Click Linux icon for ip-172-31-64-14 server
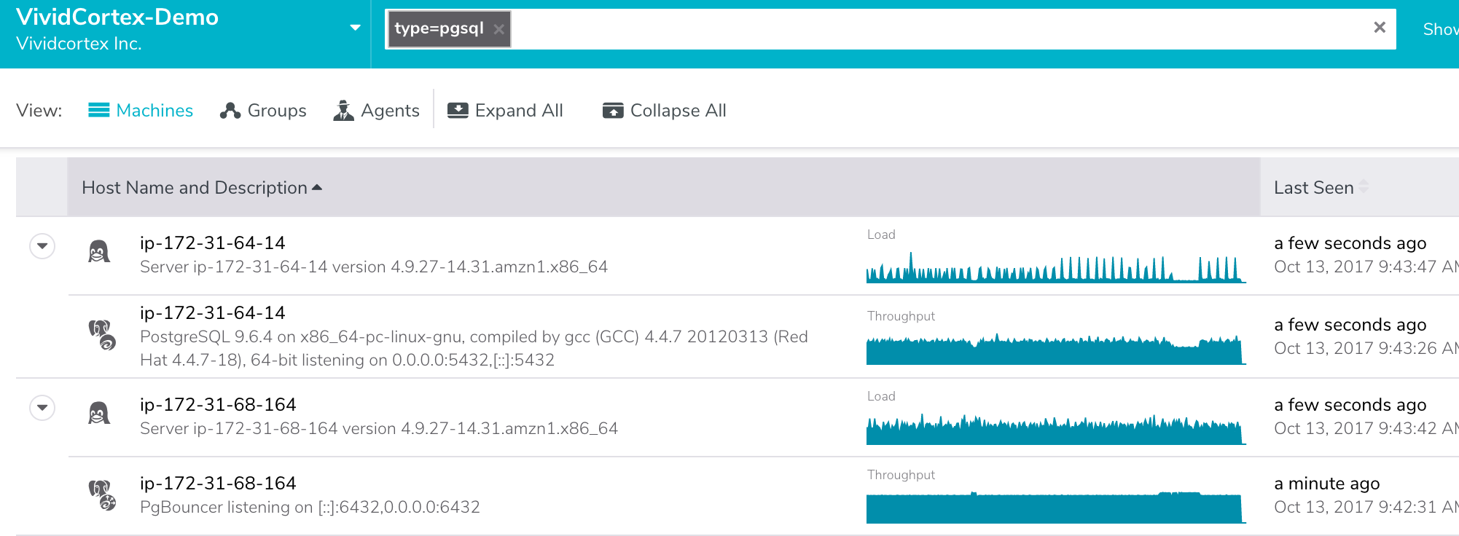This screenshot has width=1459, height=536. 99,252
